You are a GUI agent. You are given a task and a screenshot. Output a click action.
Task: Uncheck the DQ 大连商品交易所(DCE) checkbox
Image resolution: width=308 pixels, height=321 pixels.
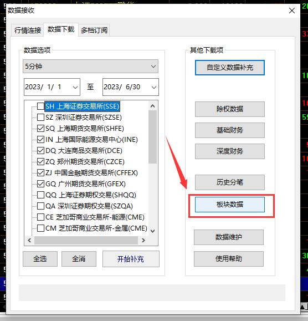point(40,150)
